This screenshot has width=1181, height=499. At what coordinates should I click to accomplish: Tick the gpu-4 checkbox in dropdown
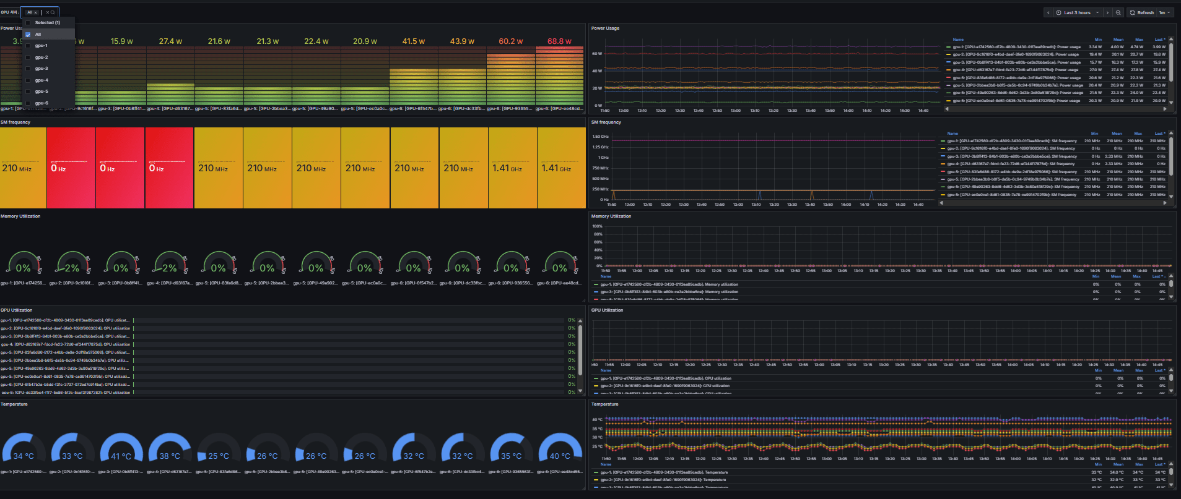point(28,80)
